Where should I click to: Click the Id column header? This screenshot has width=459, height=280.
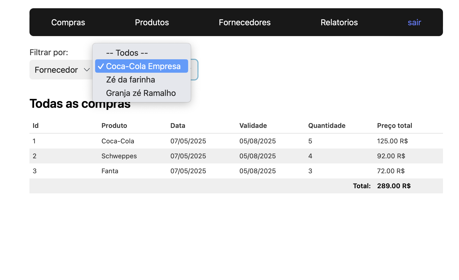pos(36,126)
